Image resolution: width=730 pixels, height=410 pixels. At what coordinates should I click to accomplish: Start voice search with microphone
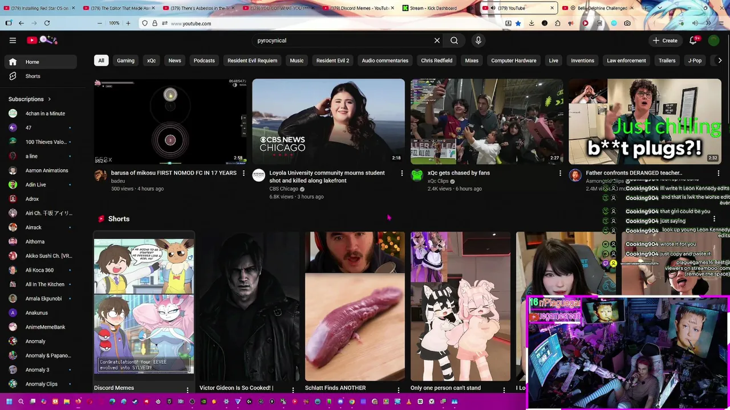478,40
